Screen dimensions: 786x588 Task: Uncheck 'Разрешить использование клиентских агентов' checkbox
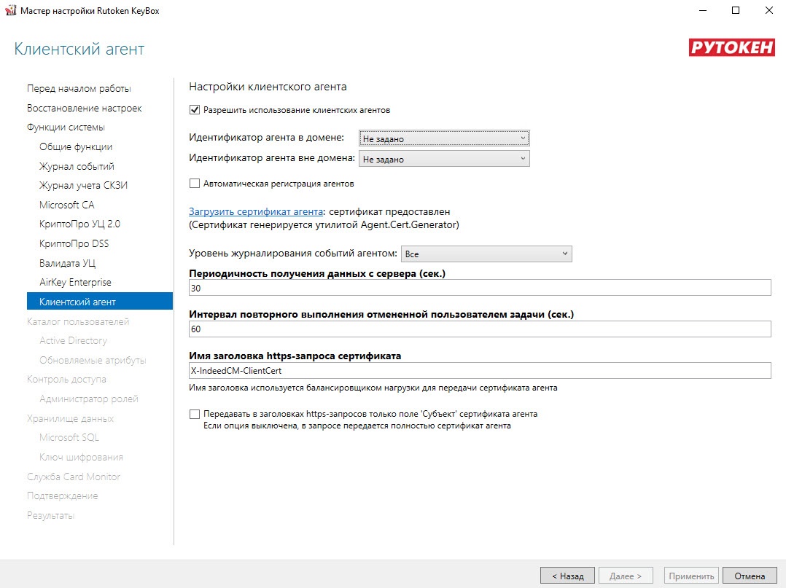(x=194, y=110)
